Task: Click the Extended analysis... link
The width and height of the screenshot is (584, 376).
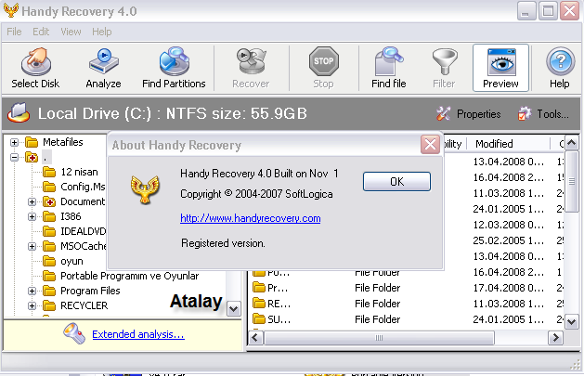Action: click(138, 334)
